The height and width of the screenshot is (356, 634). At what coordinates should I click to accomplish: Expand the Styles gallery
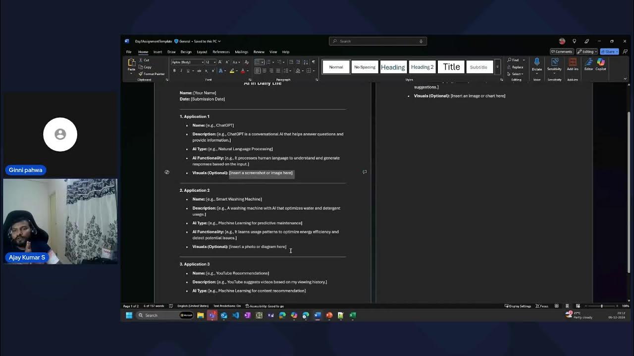click(497, 67)
